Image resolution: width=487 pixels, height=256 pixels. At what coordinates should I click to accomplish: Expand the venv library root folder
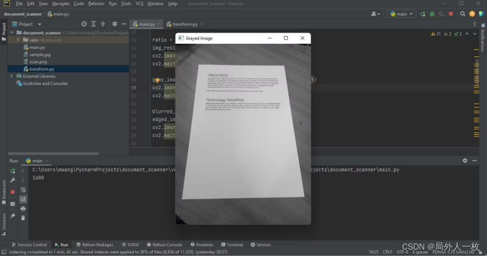tap(18, 40)
